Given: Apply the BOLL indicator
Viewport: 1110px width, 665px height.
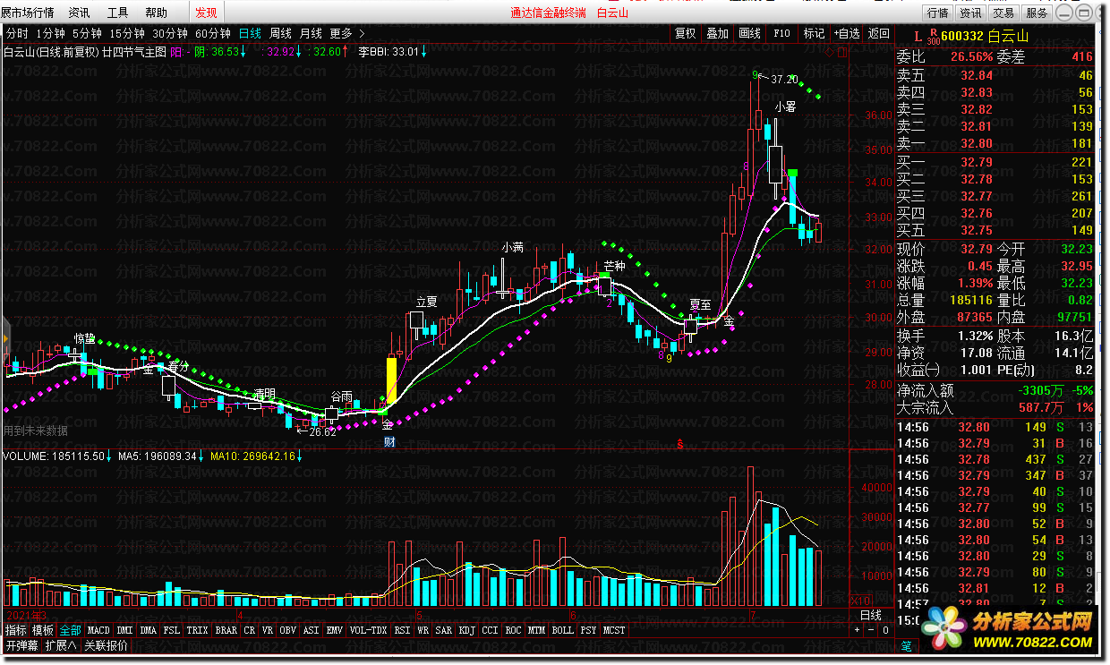Looking at the screenshot, I should pyautogui.click(x=563, y=630).
